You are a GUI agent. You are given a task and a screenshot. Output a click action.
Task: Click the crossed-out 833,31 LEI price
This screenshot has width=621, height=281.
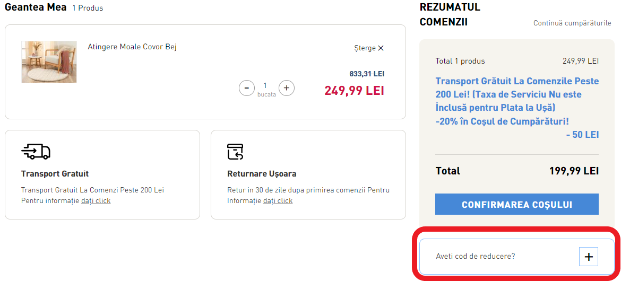(366, 74)
